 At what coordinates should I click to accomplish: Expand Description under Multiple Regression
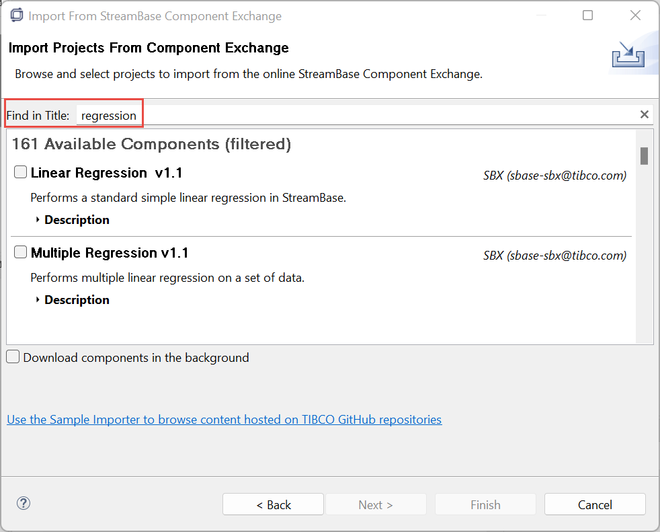73,300
